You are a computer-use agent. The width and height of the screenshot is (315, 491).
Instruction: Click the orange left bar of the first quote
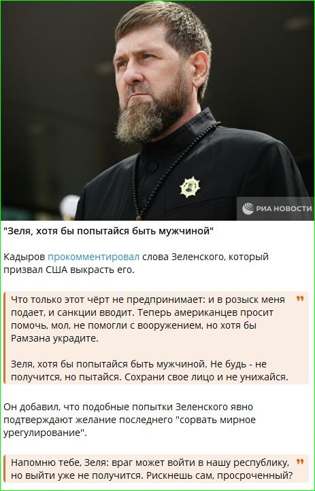[4, 338]
